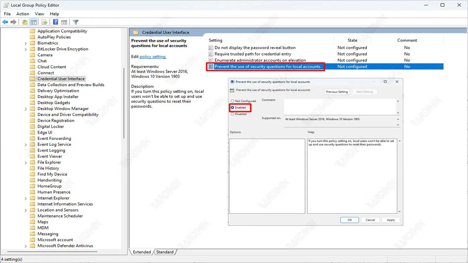Click the console tree horizontal scrollbar
Image resolution: width=468 pixels, height=263 pixels.
(52, 252)
